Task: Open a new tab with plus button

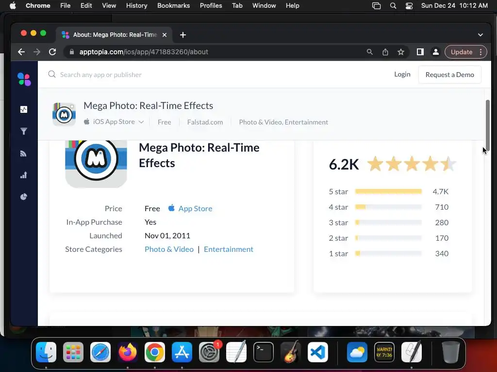Action: 183,35
